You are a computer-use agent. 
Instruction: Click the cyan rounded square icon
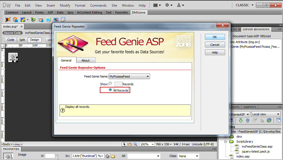point(48,20)
